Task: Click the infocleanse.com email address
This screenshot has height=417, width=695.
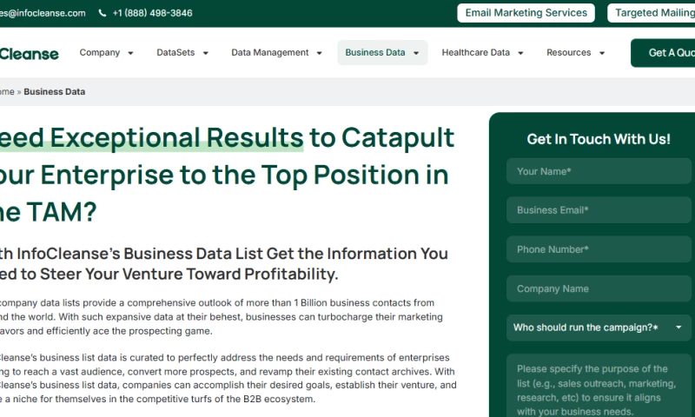Action: point(43,13)
